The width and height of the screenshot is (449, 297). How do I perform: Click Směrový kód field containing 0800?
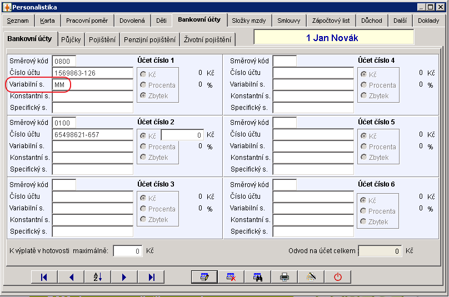[64, 61]
